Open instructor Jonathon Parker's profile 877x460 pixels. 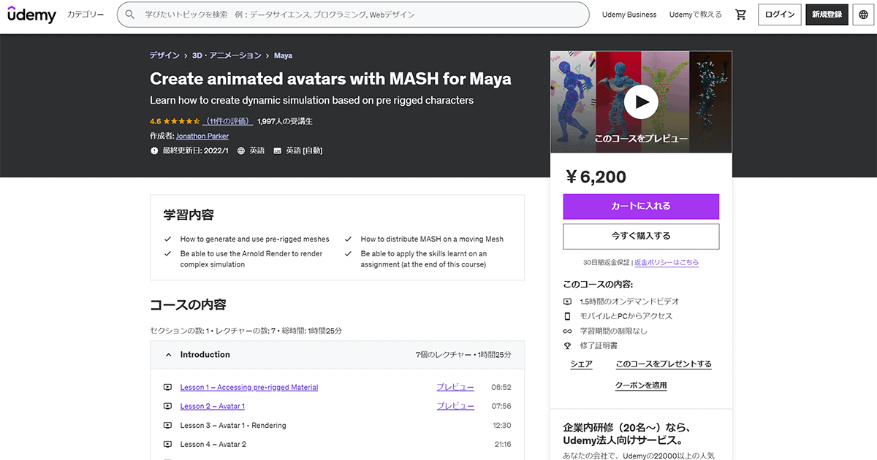point(202,136)
